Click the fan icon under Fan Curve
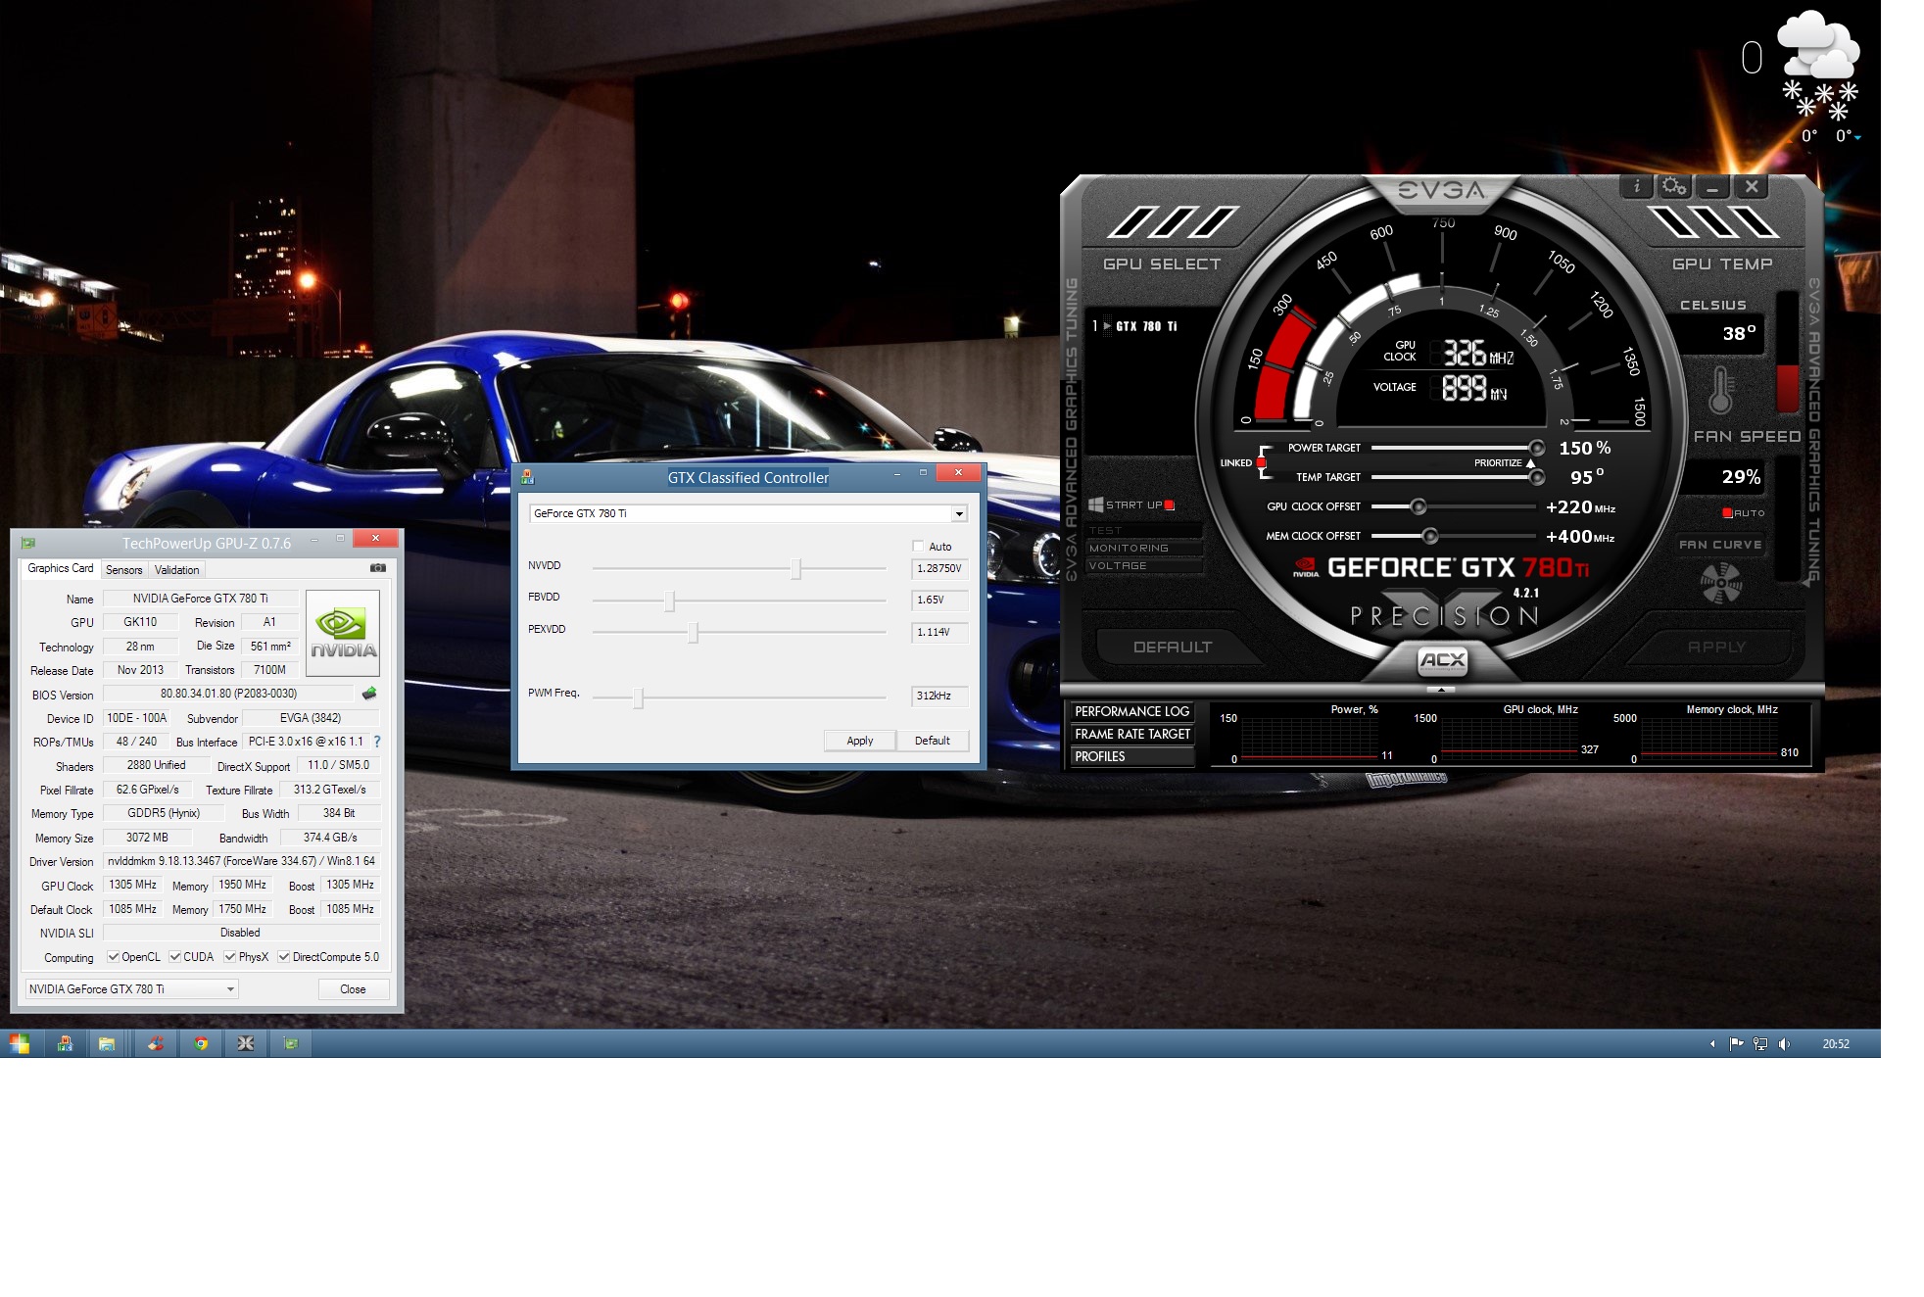 point(1720,584)
